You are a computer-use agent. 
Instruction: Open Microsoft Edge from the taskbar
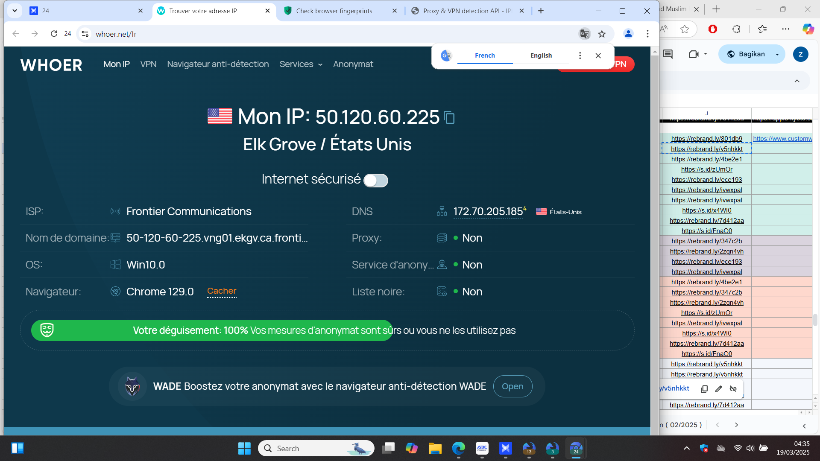coord(458,448)
